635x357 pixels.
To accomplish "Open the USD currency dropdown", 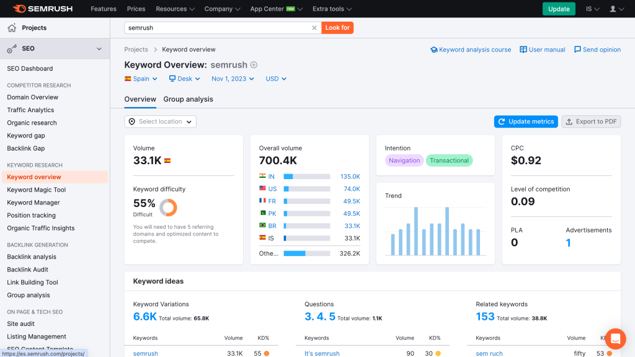I will [x=276, y=79].
